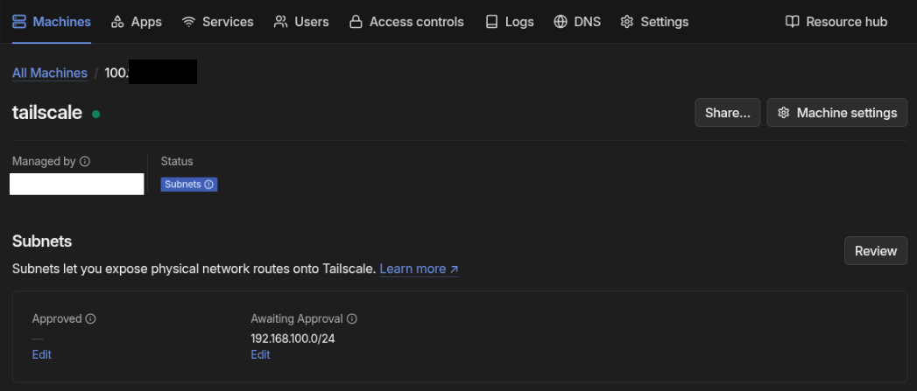Open the Share... dialog
Viewport: 917px width, 391px height.
pos(727,113)
